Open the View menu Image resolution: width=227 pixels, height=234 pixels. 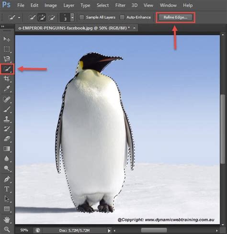click(148, 5)
